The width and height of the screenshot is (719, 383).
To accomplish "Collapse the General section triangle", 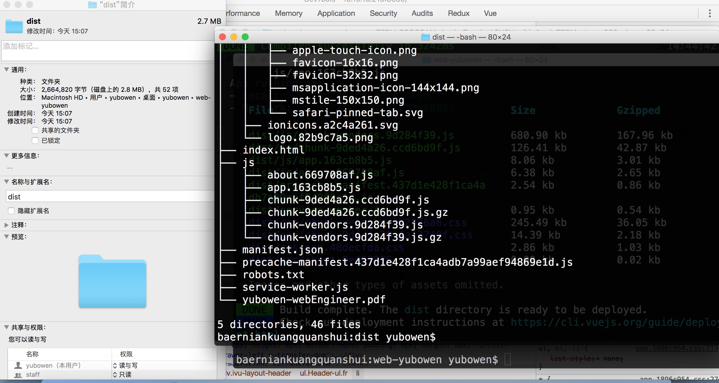I will pos(7,70).
